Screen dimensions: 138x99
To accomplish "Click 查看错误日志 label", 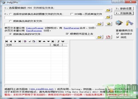I will coord(124,30).
